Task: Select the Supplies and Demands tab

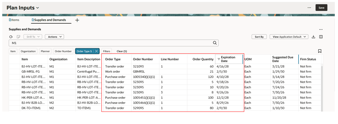Action: (x=49, y=20)
